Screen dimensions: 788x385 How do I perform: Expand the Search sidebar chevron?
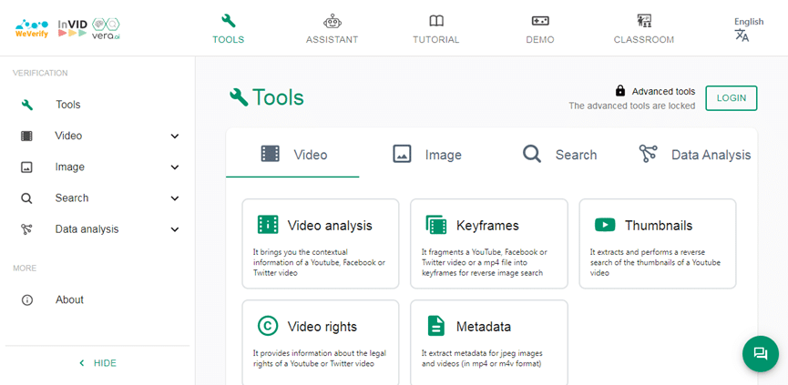pos(174,198)
